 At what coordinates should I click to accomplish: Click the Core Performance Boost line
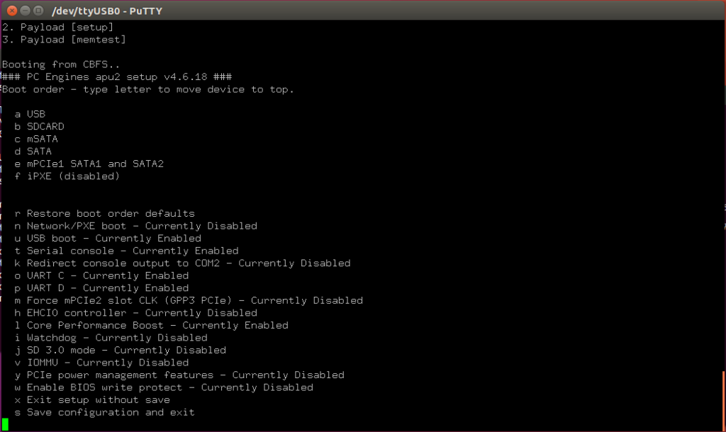152,325
